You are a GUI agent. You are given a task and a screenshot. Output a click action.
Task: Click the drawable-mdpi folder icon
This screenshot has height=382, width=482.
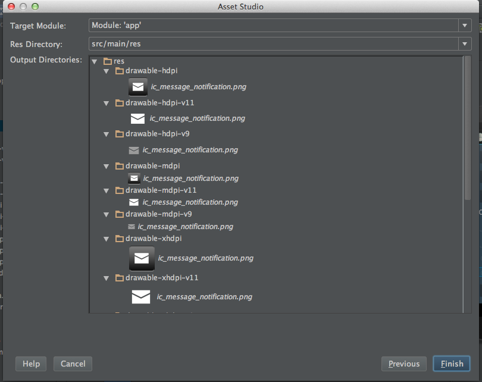(x=119, y=166)
